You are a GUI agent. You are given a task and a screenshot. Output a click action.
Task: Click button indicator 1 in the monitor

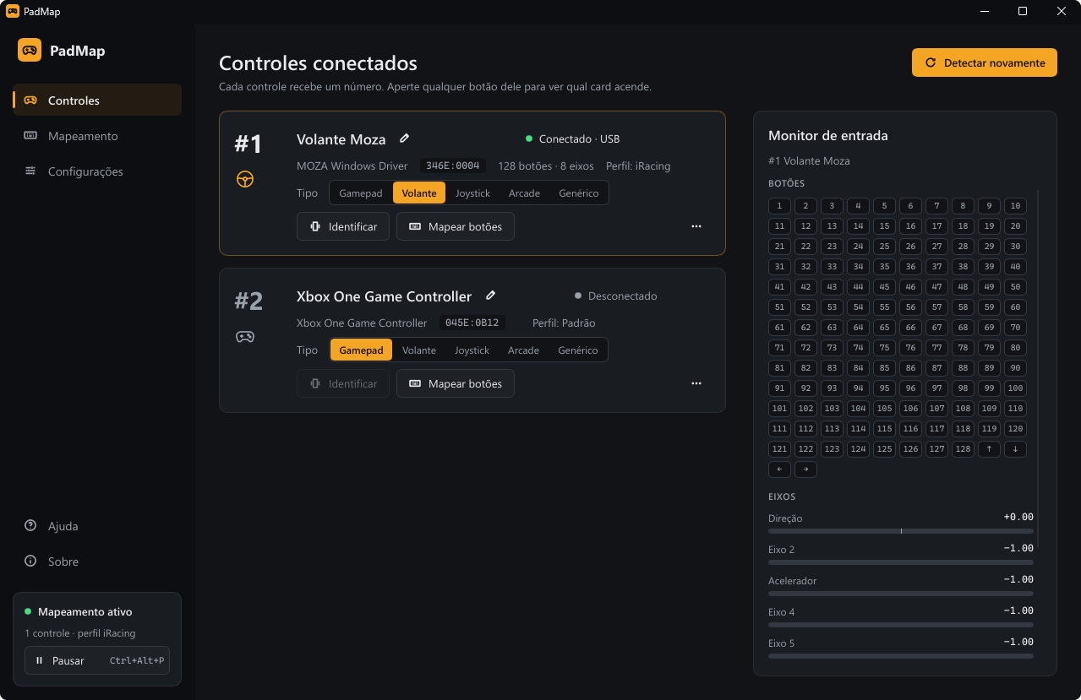pyautogui.click(x=779, y=206)
